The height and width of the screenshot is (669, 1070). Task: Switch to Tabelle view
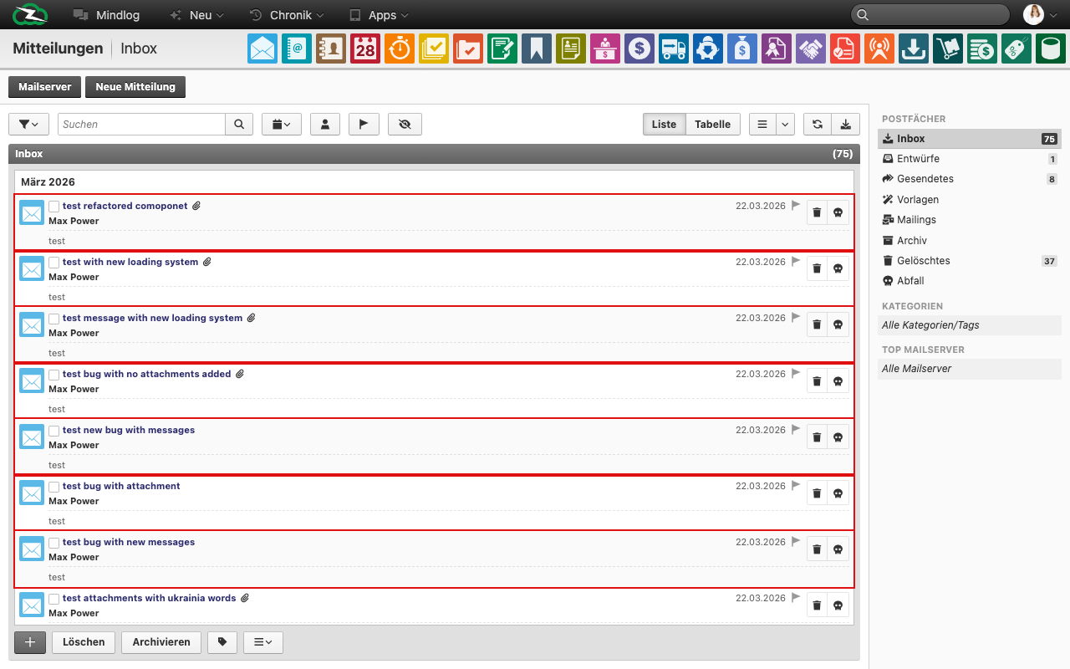point(713,124)
